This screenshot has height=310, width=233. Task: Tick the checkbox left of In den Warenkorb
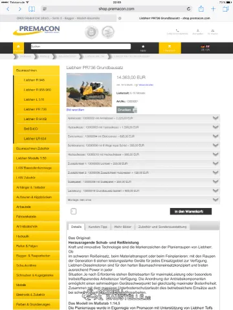pyautogui.click(x=74, y=211)
